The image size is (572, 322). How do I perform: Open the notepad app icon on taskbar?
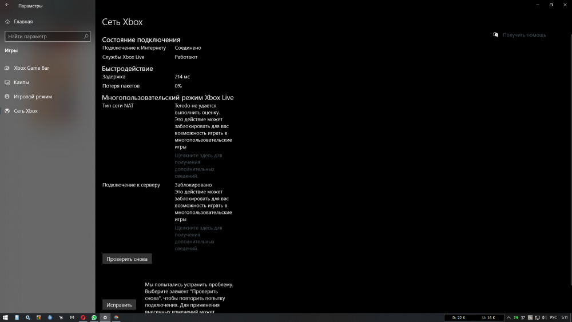(x=17, y=317)
